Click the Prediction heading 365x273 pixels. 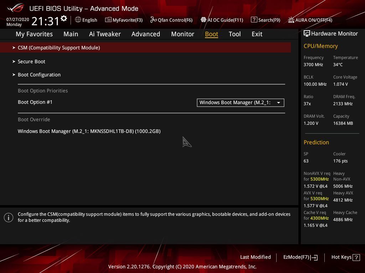pyautogui.click(x=316, y=142)
